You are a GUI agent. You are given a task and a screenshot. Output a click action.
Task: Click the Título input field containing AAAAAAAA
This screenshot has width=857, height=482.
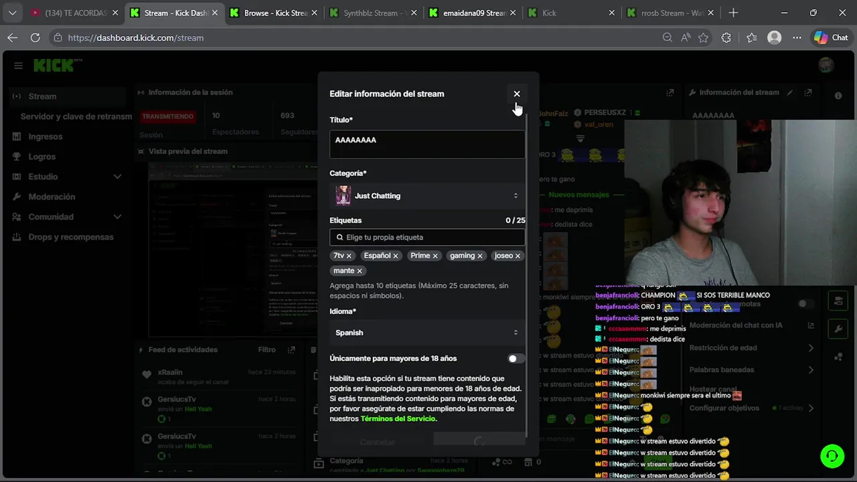click(x=427, y=144)
